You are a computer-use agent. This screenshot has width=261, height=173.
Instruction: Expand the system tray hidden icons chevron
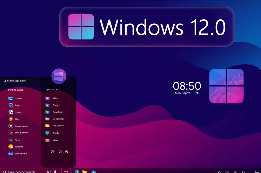(219, 172)
